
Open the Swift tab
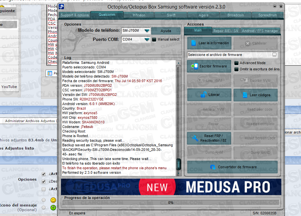coord(171,15)
